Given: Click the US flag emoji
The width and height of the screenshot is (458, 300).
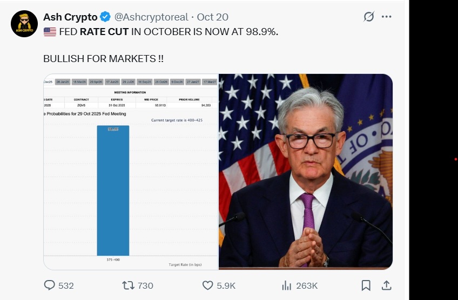Looking at the screenshot, I should pos(50,32).
